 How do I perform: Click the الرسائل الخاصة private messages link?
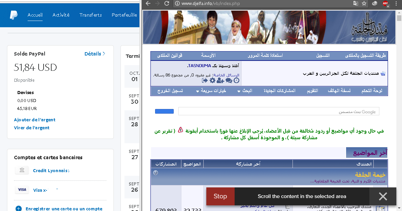(x=226, y=75)
